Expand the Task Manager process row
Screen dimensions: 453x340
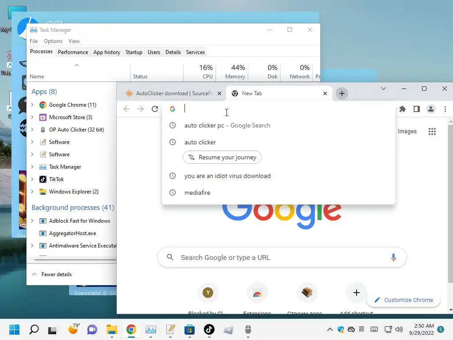click(x=32, y=167)
